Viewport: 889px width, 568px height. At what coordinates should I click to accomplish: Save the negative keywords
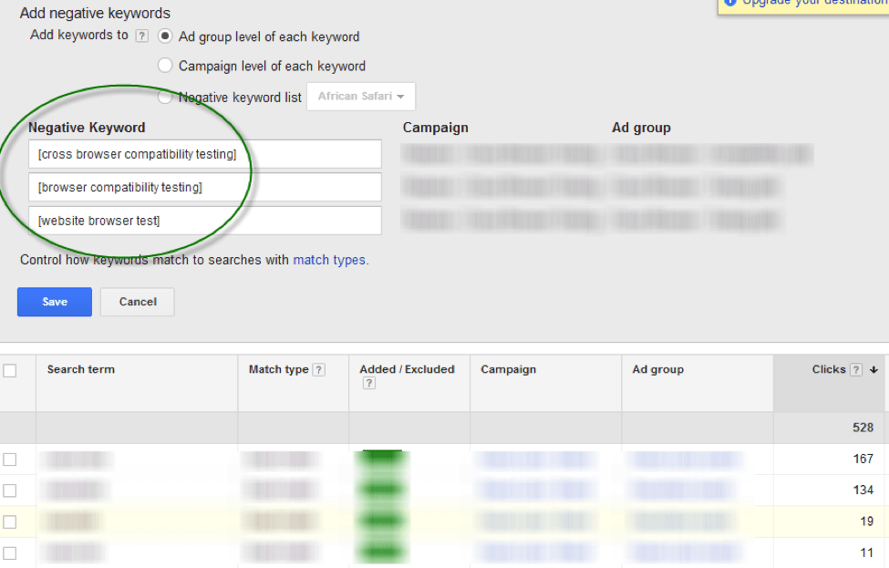(54, 302)
